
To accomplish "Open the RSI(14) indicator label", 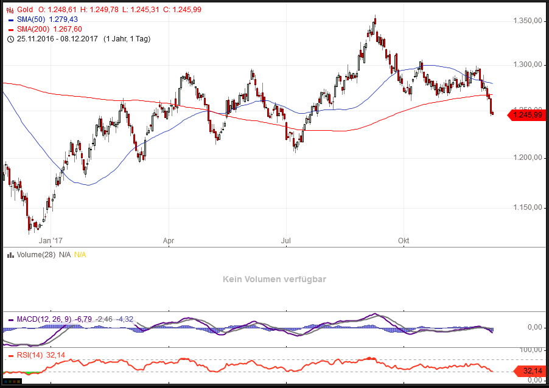I will [30, 356].
